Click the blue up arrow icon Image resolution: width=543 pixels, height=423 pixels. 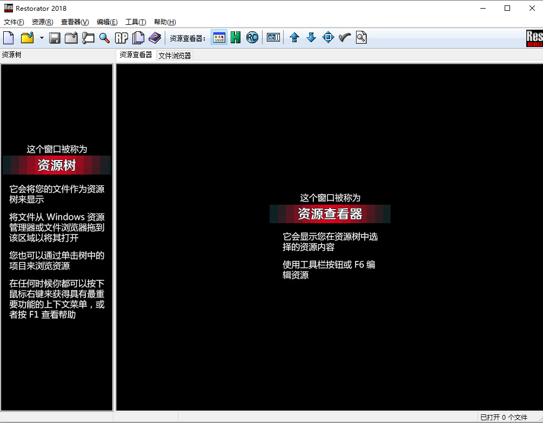294,37
